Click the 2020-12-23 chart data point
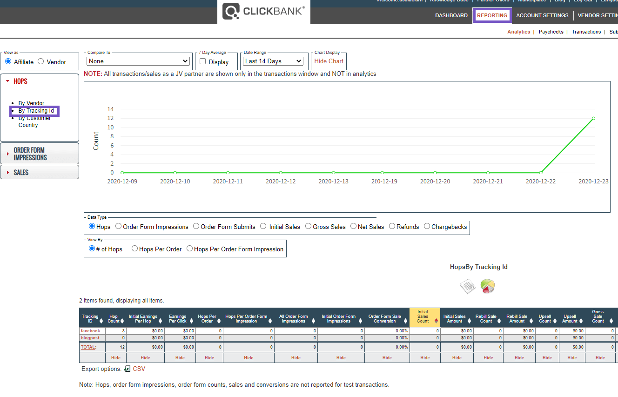Viewport: 618px width, 397px height. 593,118
